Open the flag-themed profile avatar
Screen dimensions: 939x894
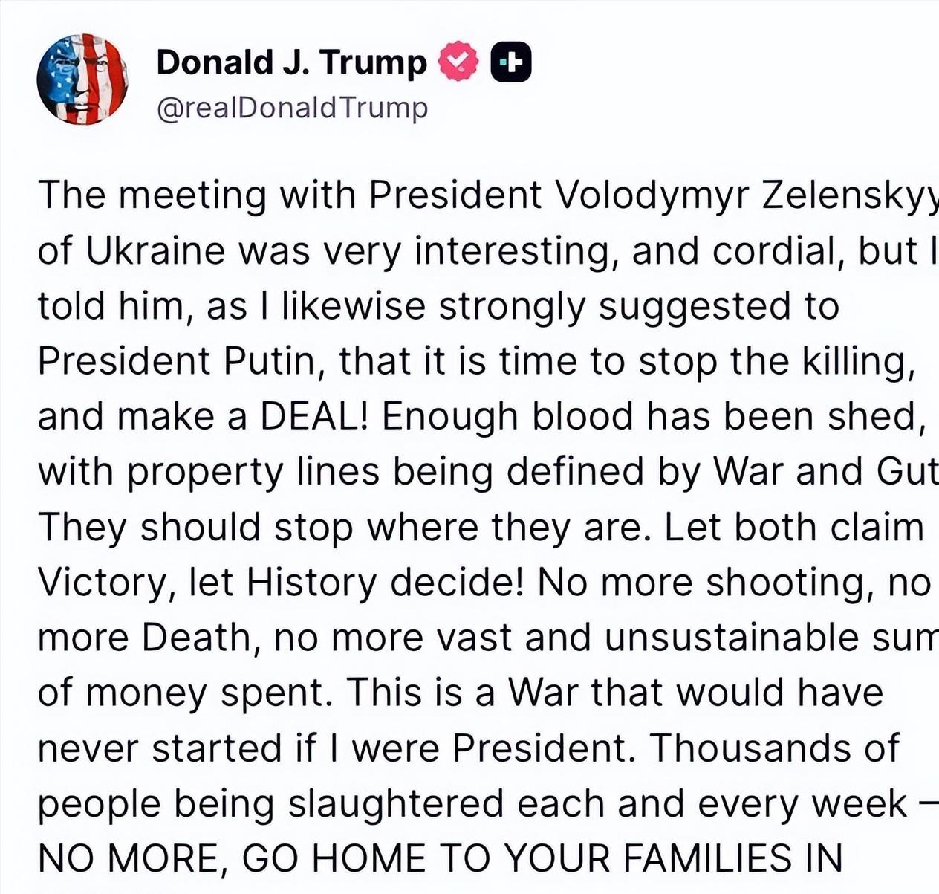(82, 79)
